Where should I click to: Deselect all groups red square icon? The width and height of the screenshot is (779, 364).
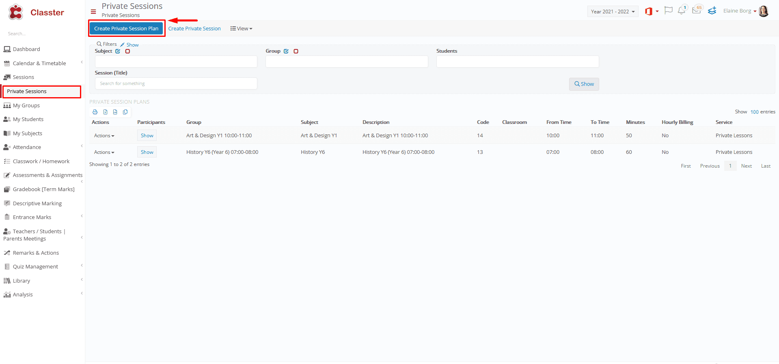(x=296, y=51)
